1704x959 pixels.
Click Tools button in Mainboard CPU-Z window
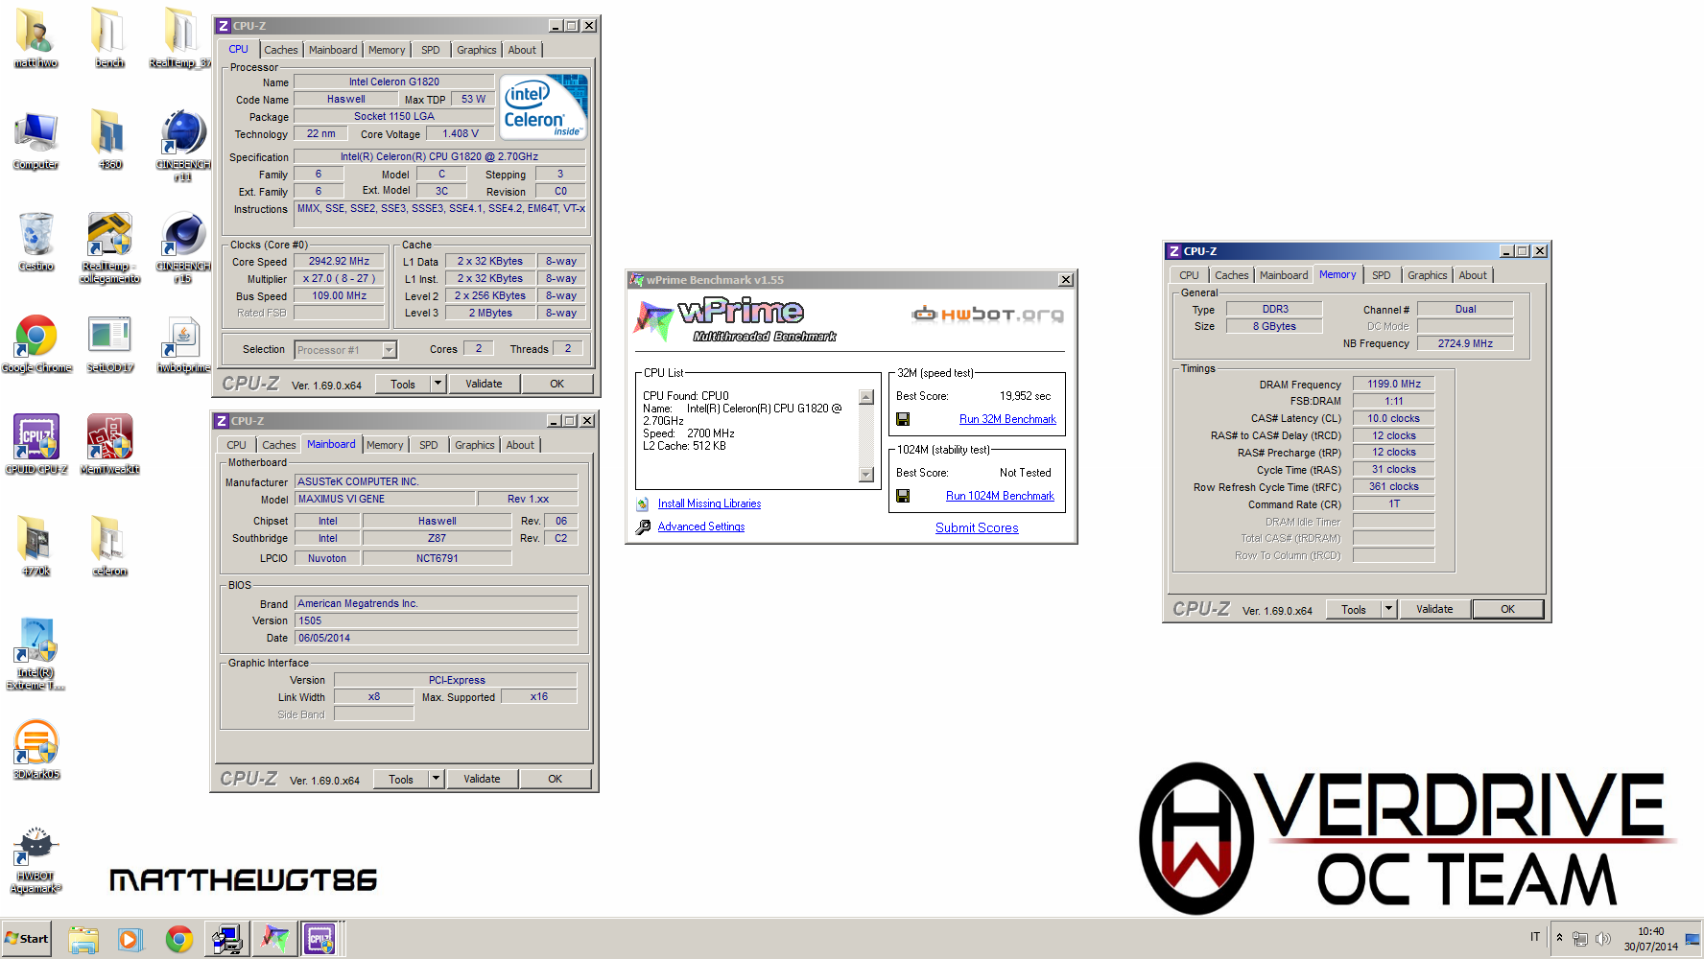[401, 779]
